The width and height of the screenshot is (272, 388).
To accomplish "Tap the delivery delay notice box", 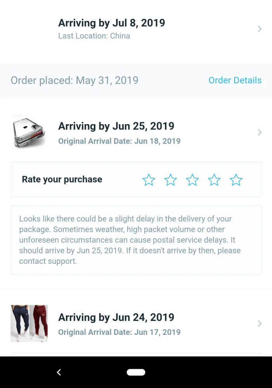I will click(x=136, y=240).
